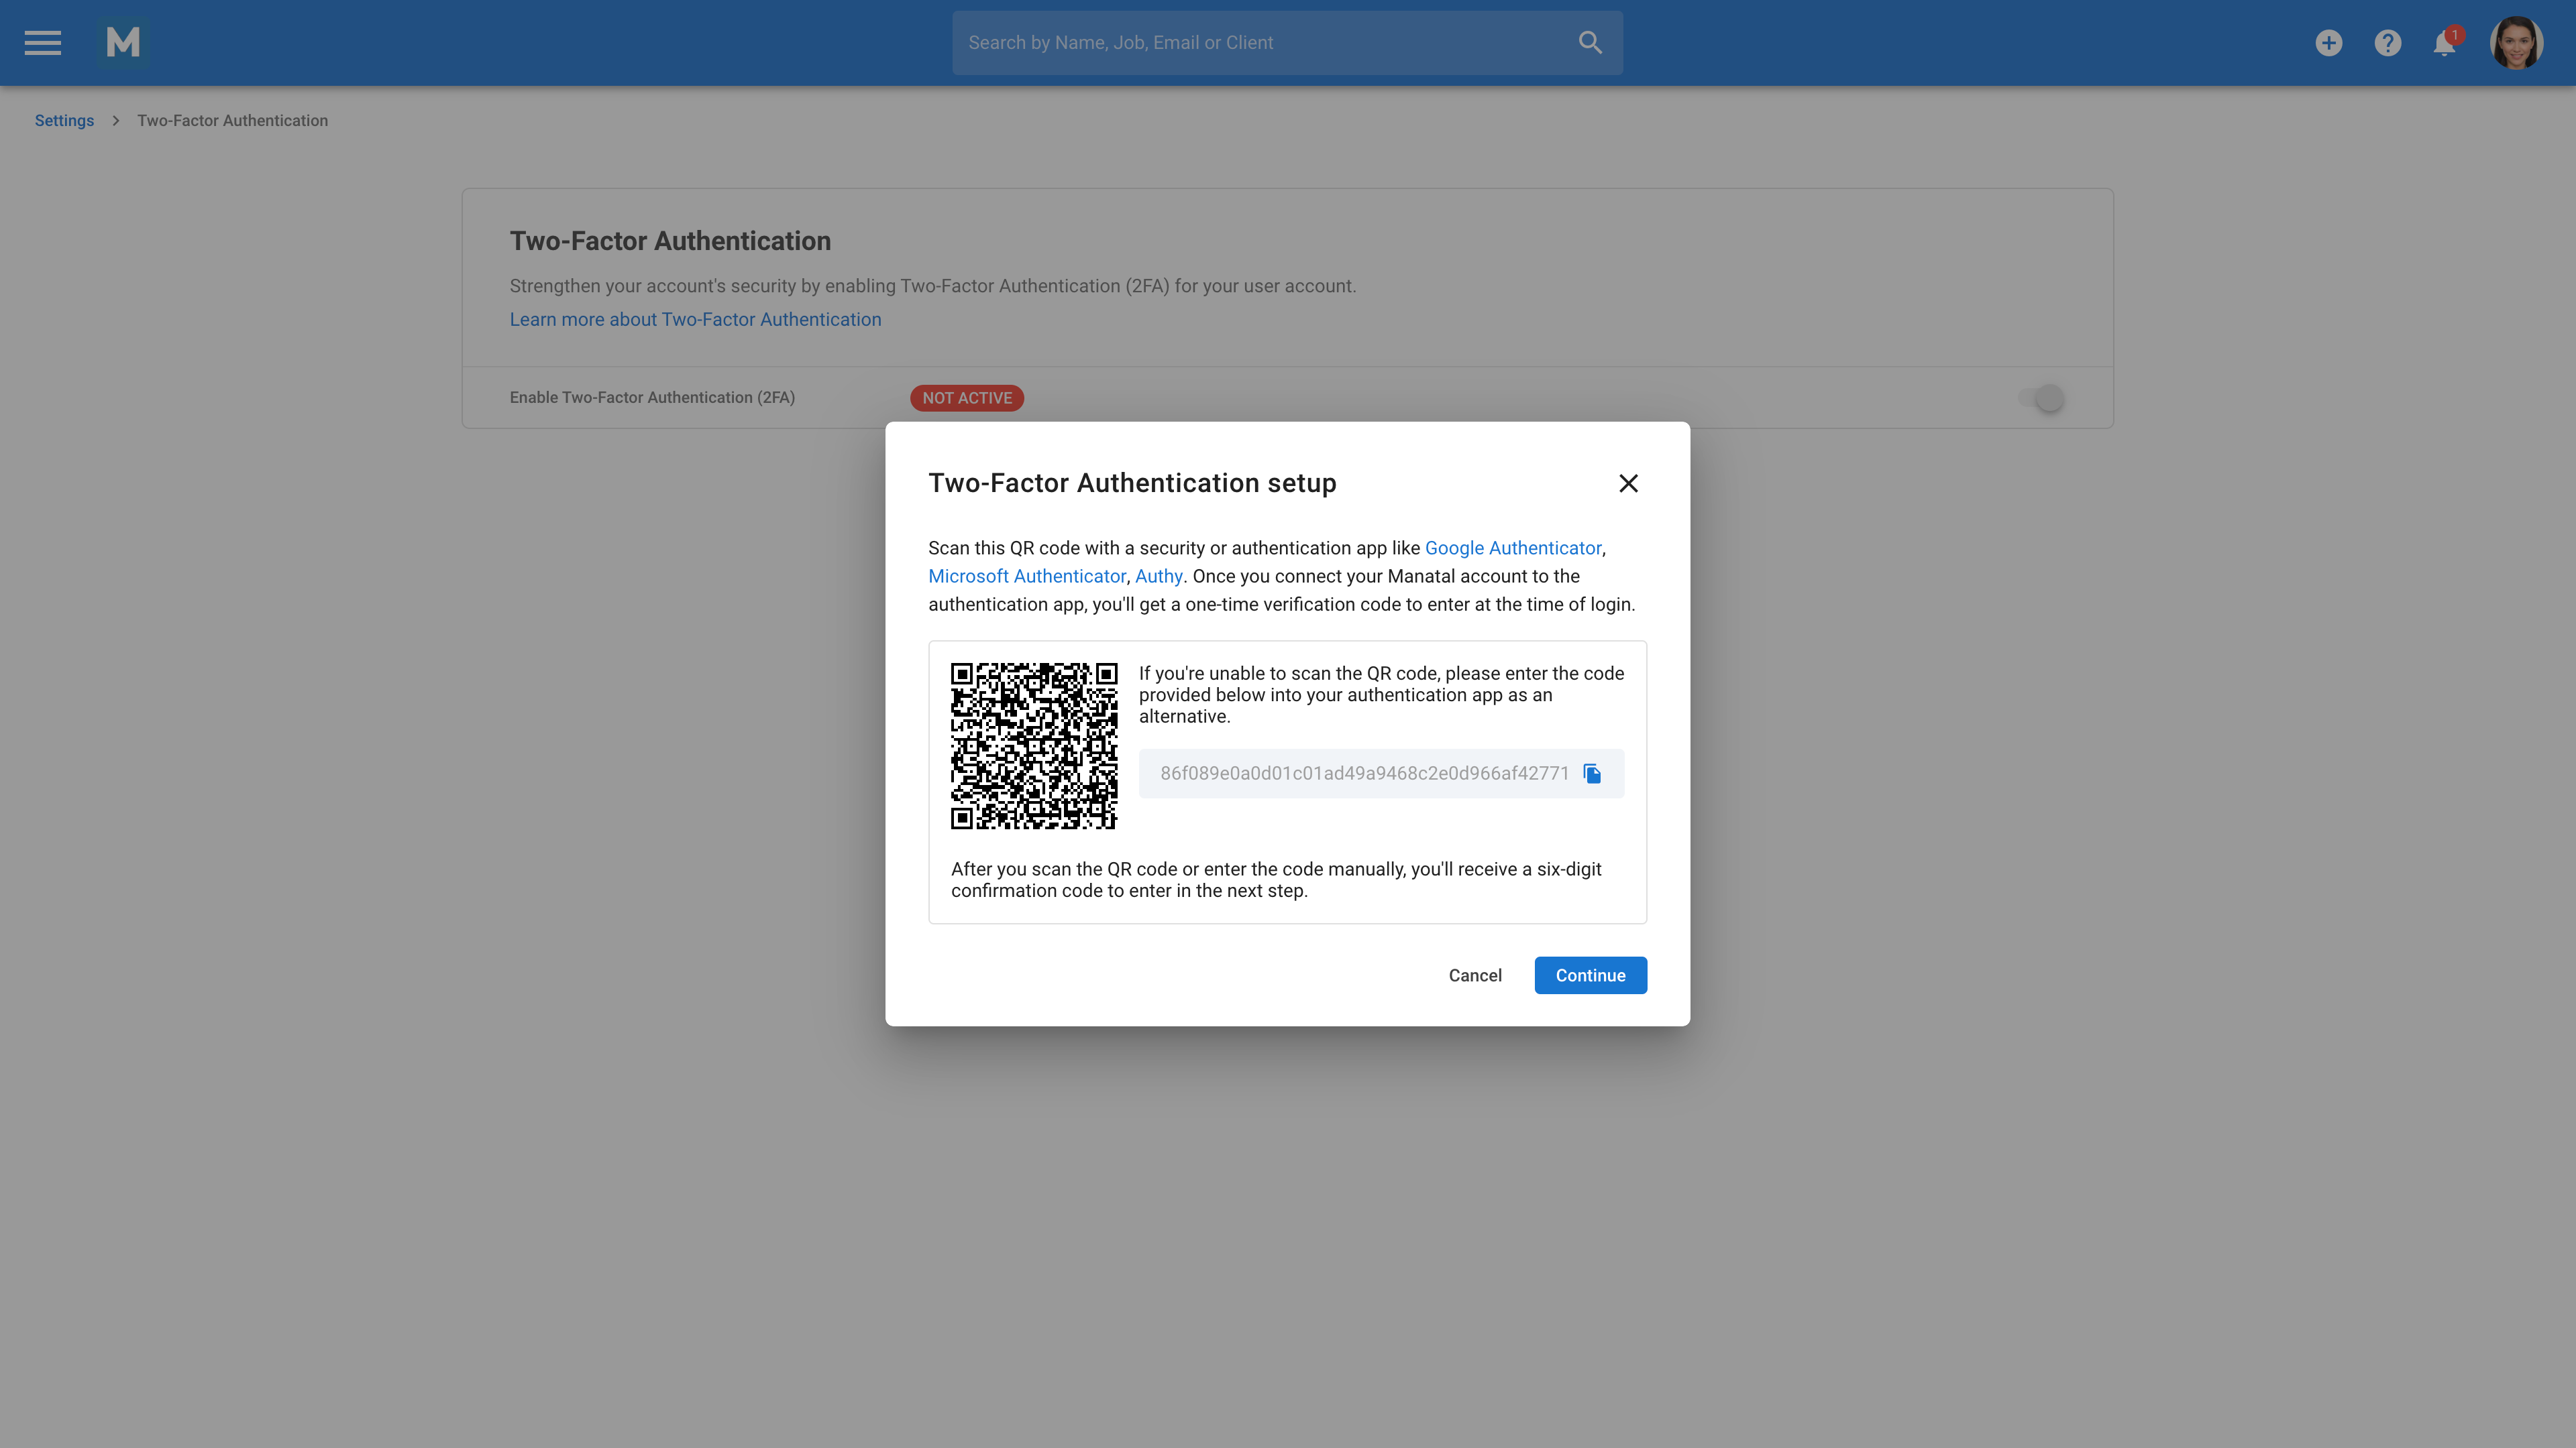Open the Authy link
Screen dimensions: 2576x1448
tap(1158, 576)
